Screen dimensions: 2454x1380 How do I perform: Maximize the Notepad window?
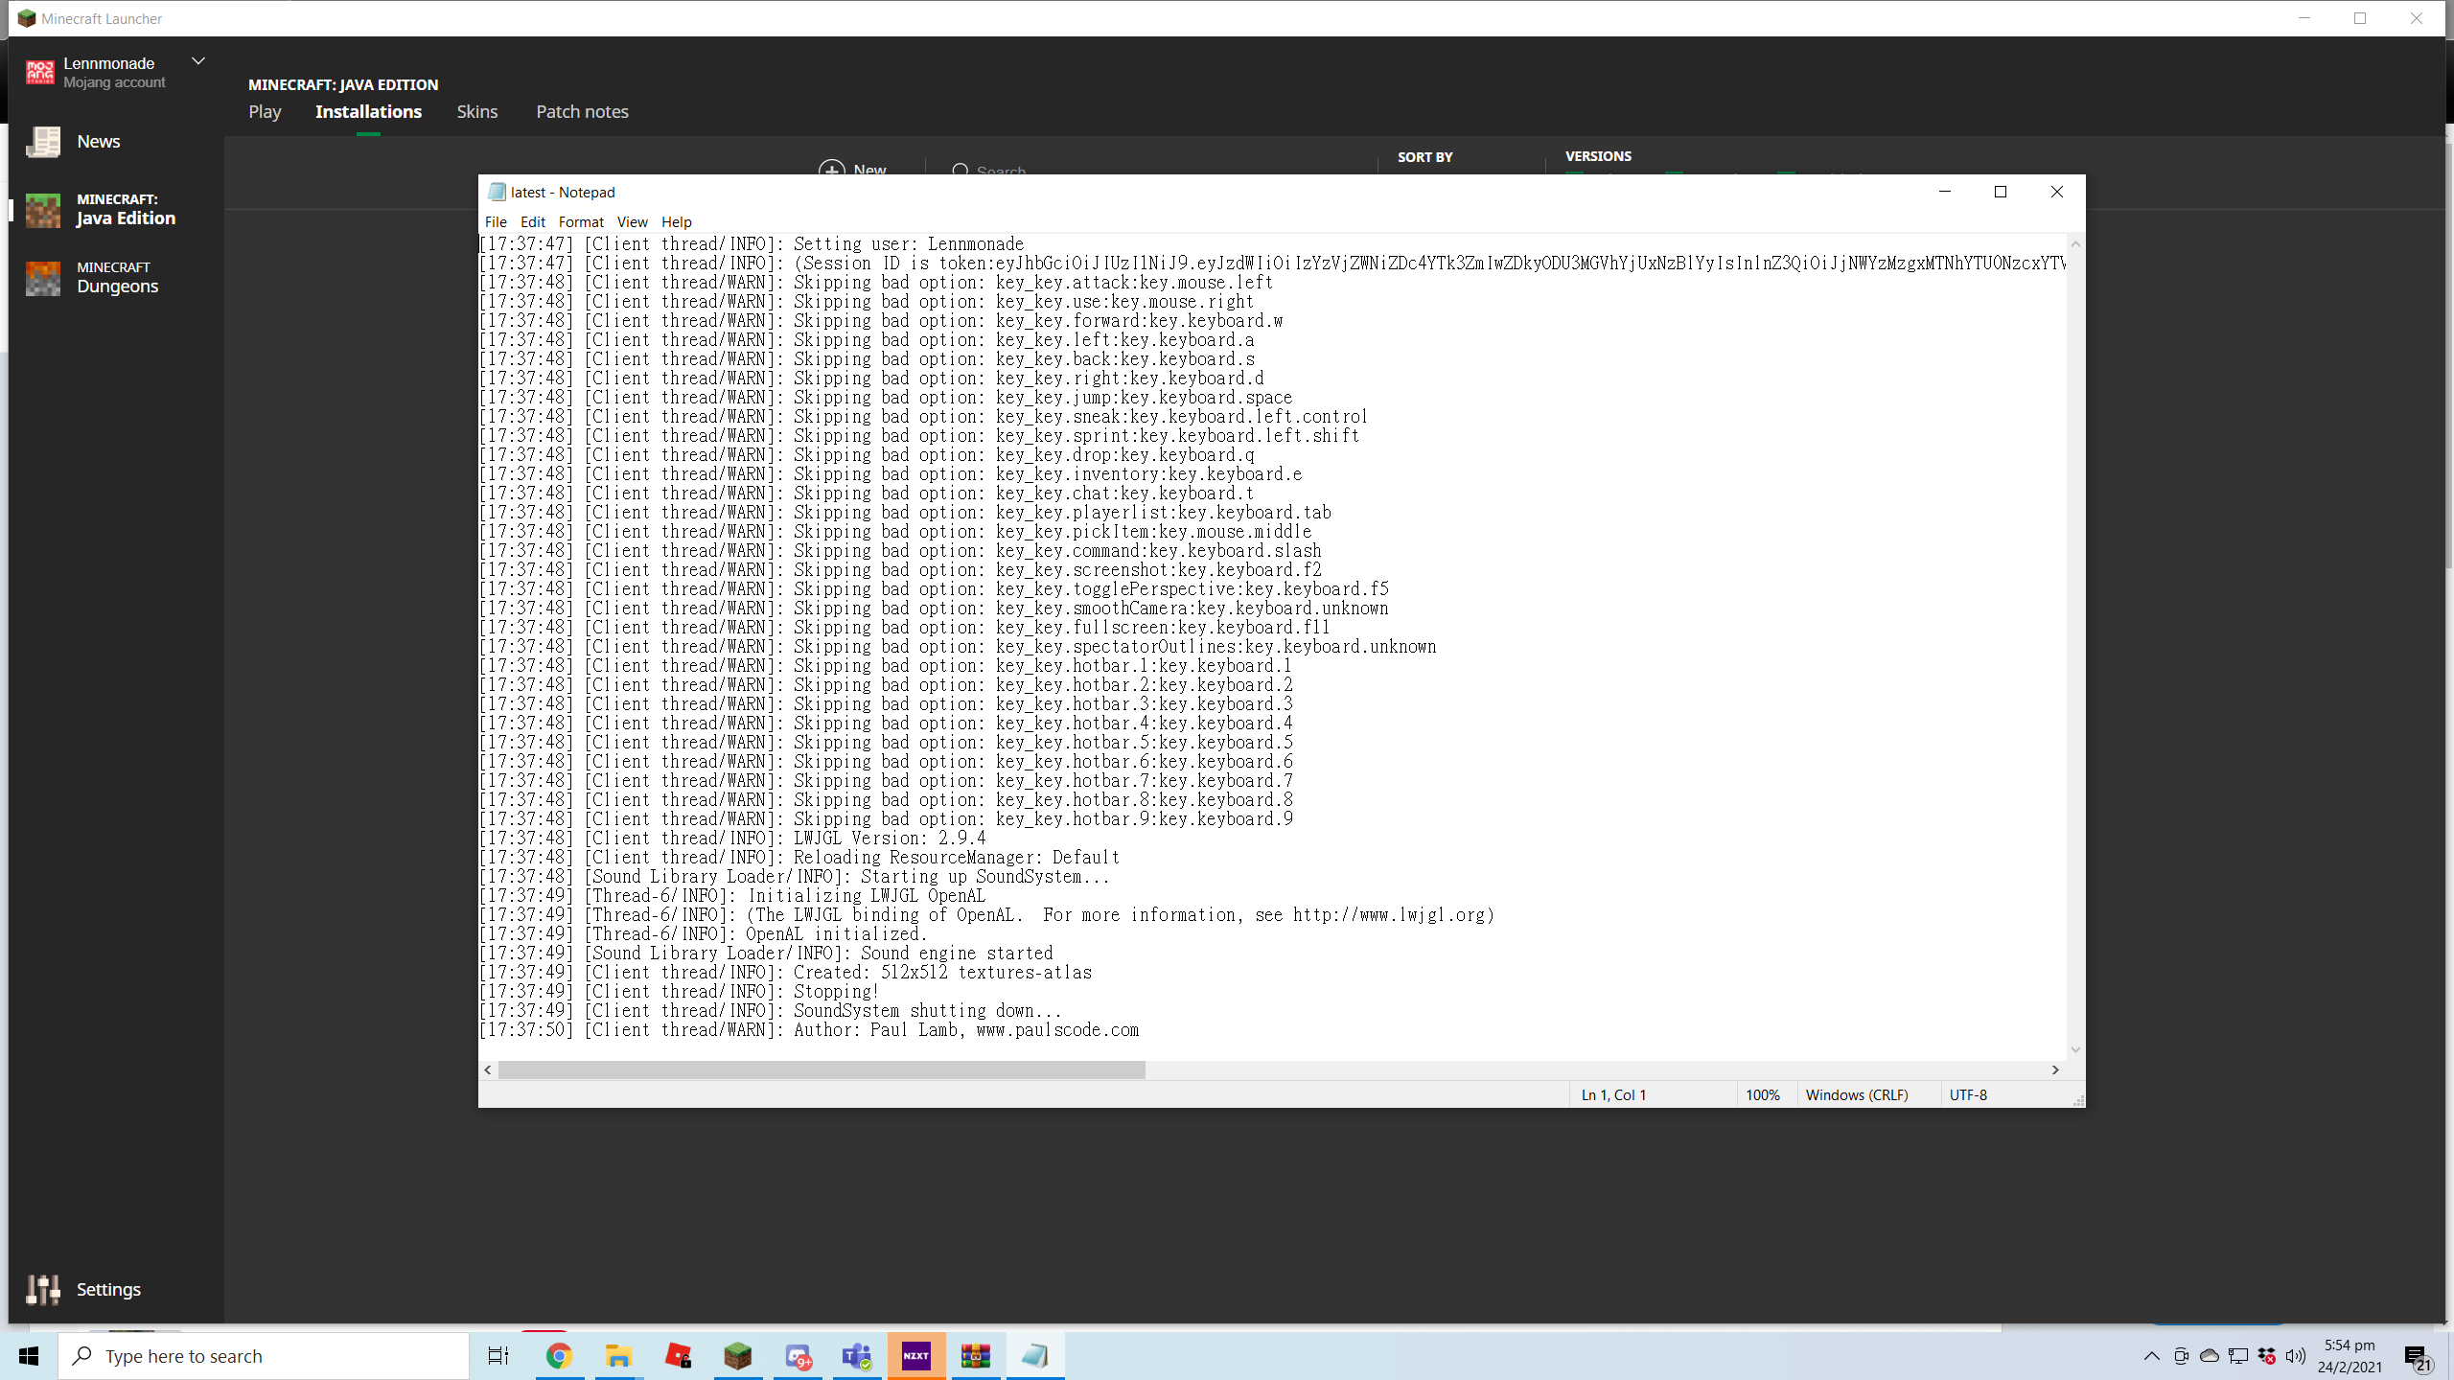(x=2001, y=192)
